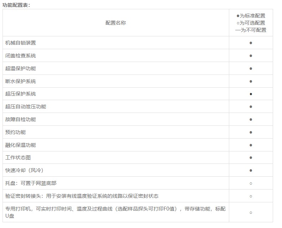Click the hollow circle for 验证密封转接头

point(251,196)
